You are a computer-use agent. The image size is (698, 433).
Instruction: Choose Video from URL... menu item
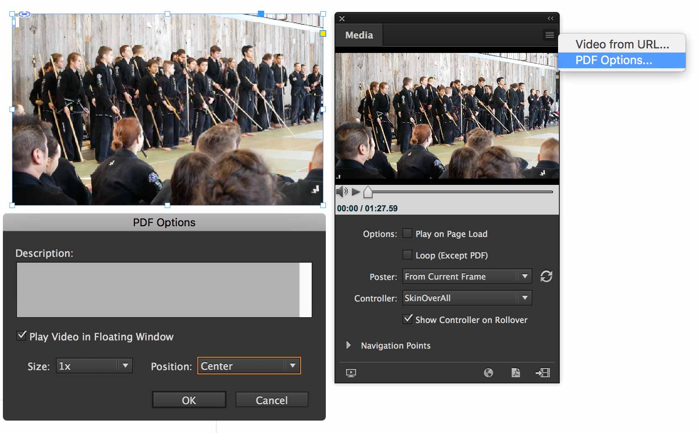(622, 44)
